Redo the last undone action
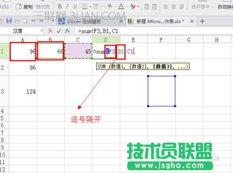Screen dimensions: 233x173 (41, 21)
